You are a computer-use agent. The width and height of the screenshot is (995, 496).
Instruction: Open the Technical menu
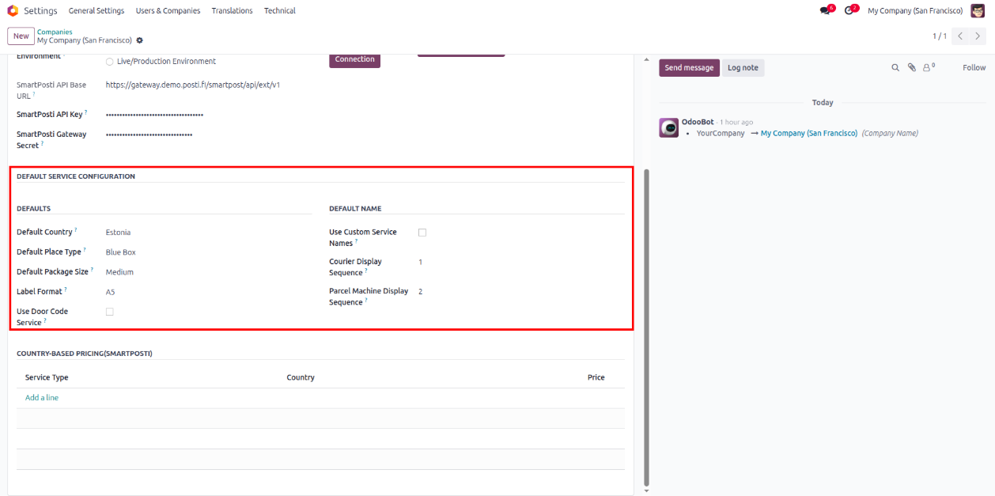(279, 11)
